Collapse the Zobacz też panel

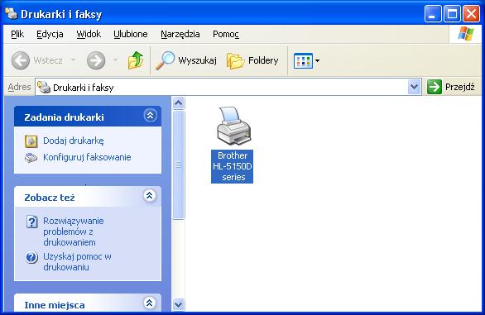coord(150,196)
